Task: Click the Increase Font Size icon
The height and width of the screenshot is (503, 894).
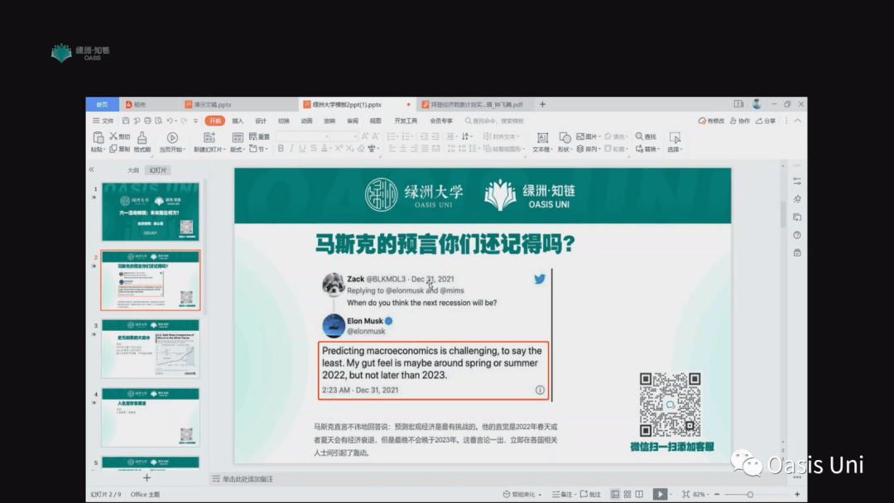Action: [365, 137]
